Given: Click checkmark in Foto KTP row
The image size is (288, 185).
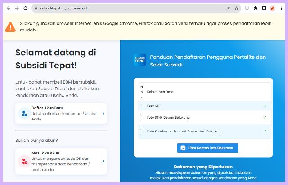Looking at the screenshot, I should [265, 106].
